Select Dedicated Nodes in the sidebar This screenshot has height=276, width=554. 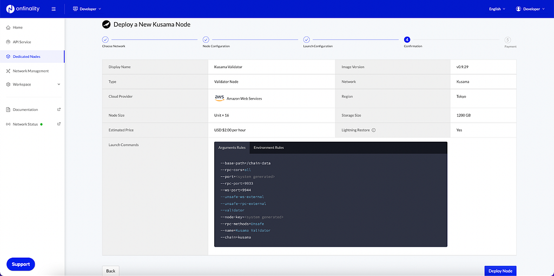pyautogui.click(x=32, y=56)
